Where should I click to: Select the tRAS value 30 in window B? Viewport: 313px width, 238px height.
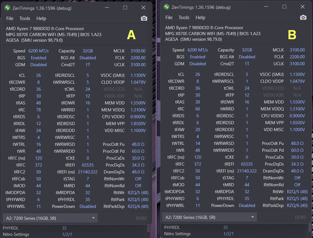tap(198, 102)
